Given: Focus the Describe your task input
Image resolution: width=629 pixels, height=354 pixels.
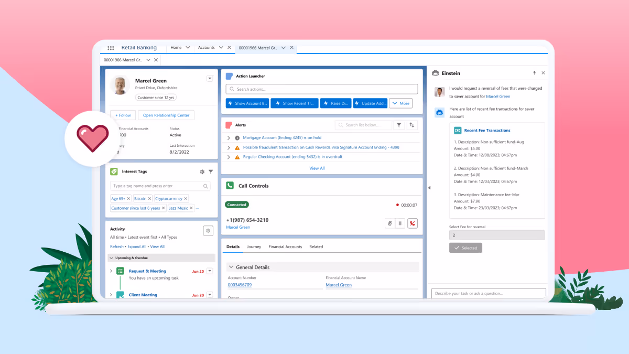Looking at the screenshot, I should pos(489,293).
